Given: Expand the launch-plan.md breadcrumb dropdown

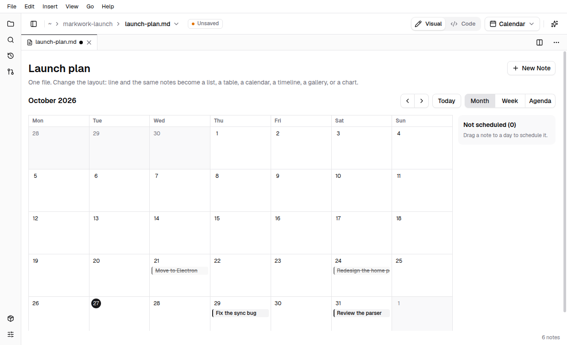Looking at the screenshot, I should click(176, 24).
